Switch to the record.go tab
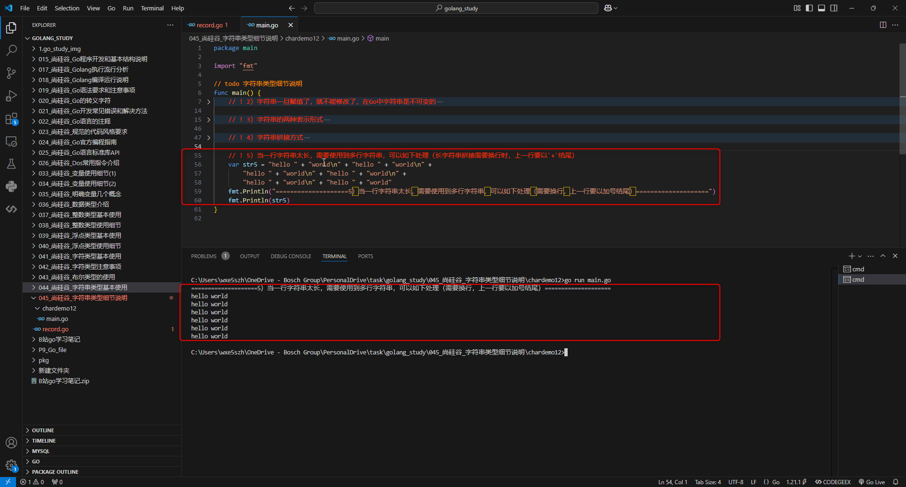 pos(211,25)
